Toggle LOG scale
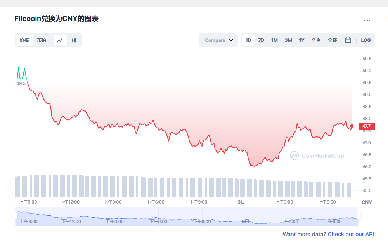Screen dimensions: 388x252 tap(366, 40)
